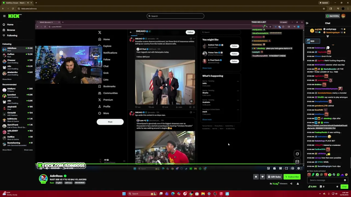This screenshot has width=351, height=197.
Task: Report the stream with warning icon
Action: pyautogui.click(x=298, y=184)
